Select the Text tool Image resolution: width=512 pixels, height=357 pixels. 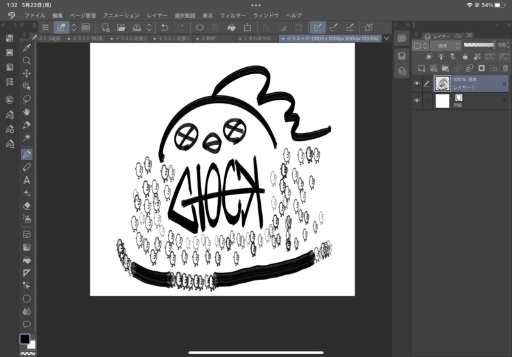pyautogui.click(x=27, y=180)
